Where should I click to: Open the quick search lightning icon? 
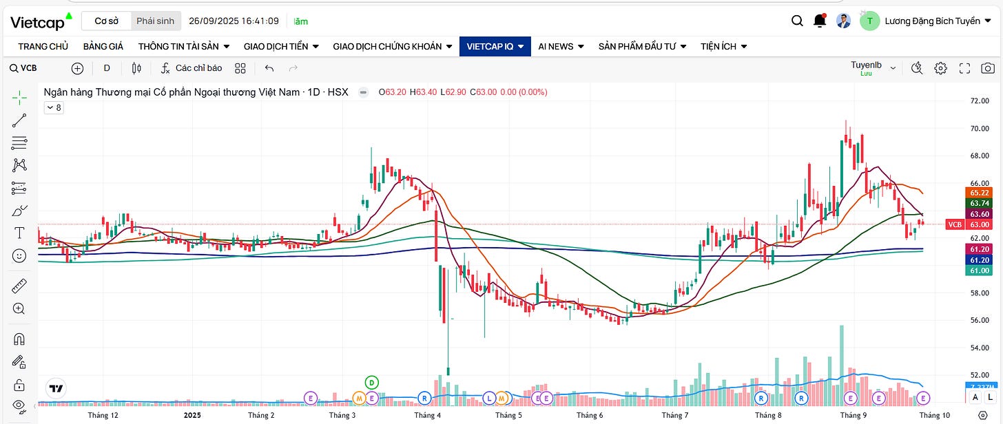coord(917,68)
